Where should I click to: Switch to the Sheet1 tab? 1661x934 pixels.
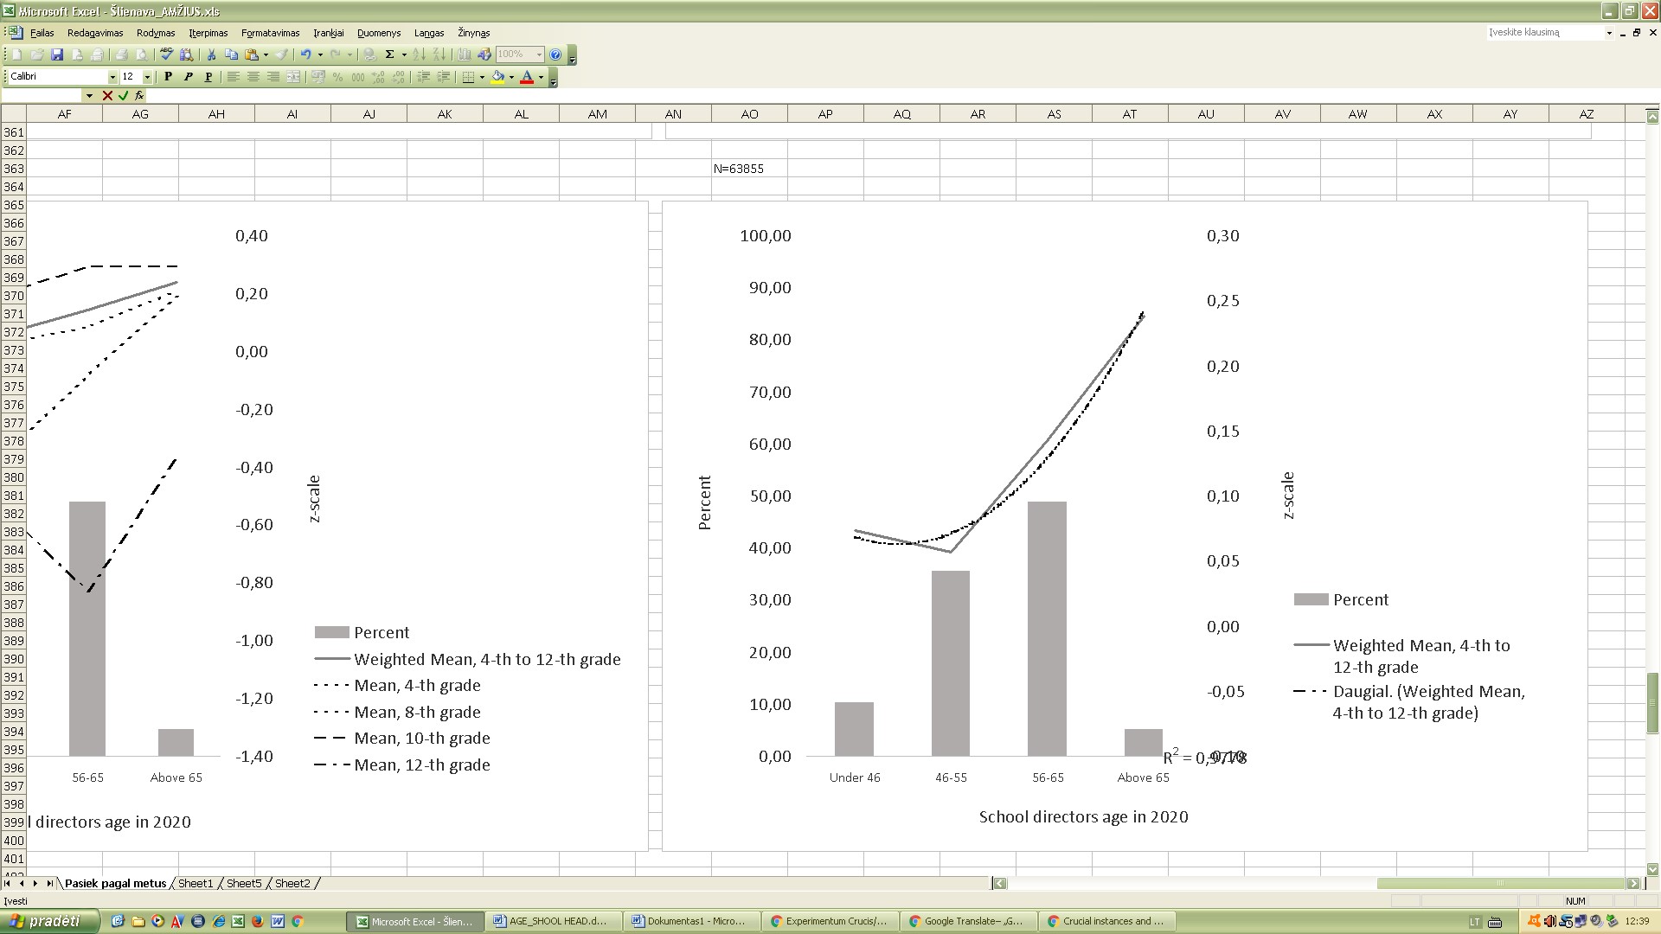click(196, 883)
